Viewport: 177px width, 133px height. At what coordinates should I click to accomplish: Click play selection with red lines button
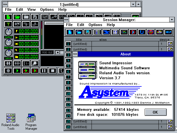coord(35,71)
